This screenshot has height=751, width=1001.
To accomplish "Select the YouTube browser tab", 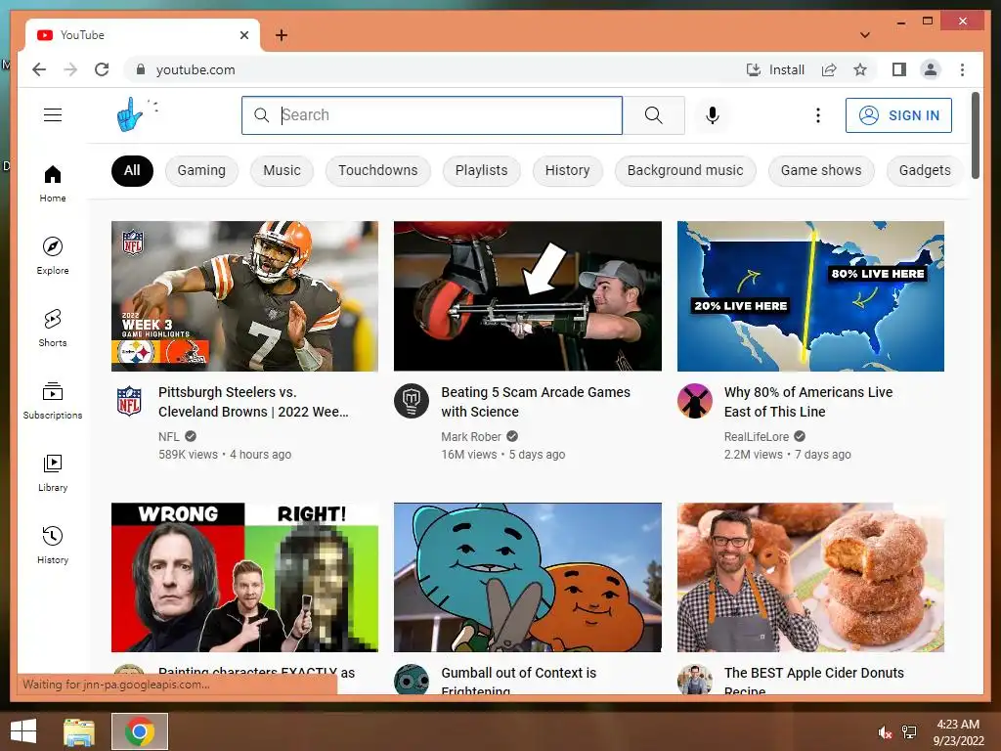I will pyautogui.click(x=143, y=35).
